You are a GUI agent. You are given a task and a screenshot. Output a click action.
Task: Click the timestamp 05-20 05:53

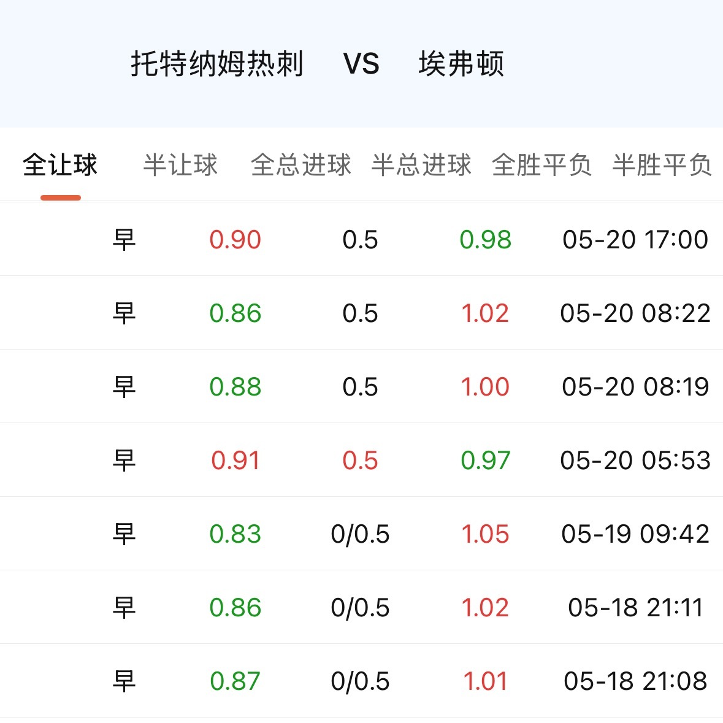(635, 461)
